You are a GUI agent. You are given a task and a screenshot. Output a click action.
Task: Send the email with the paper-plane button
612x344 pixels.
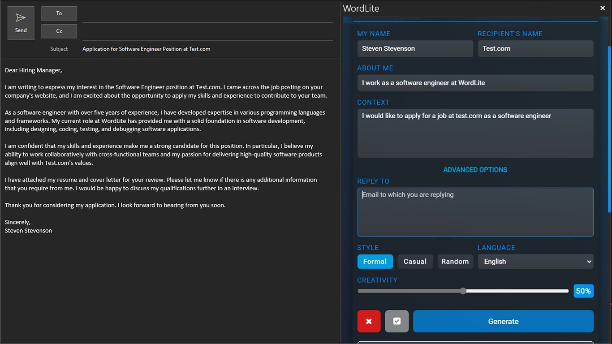(x=21, y=23)
